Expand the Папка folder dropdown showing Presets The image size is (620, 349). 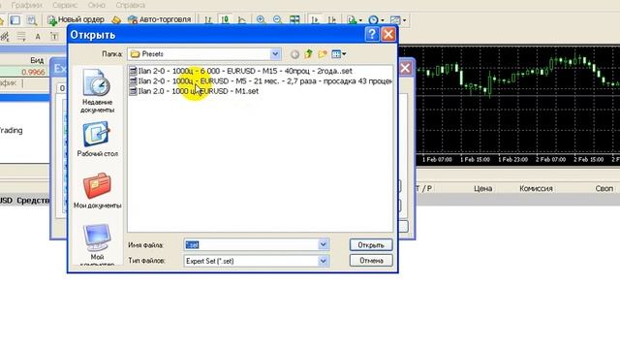(x=275, y=54)
